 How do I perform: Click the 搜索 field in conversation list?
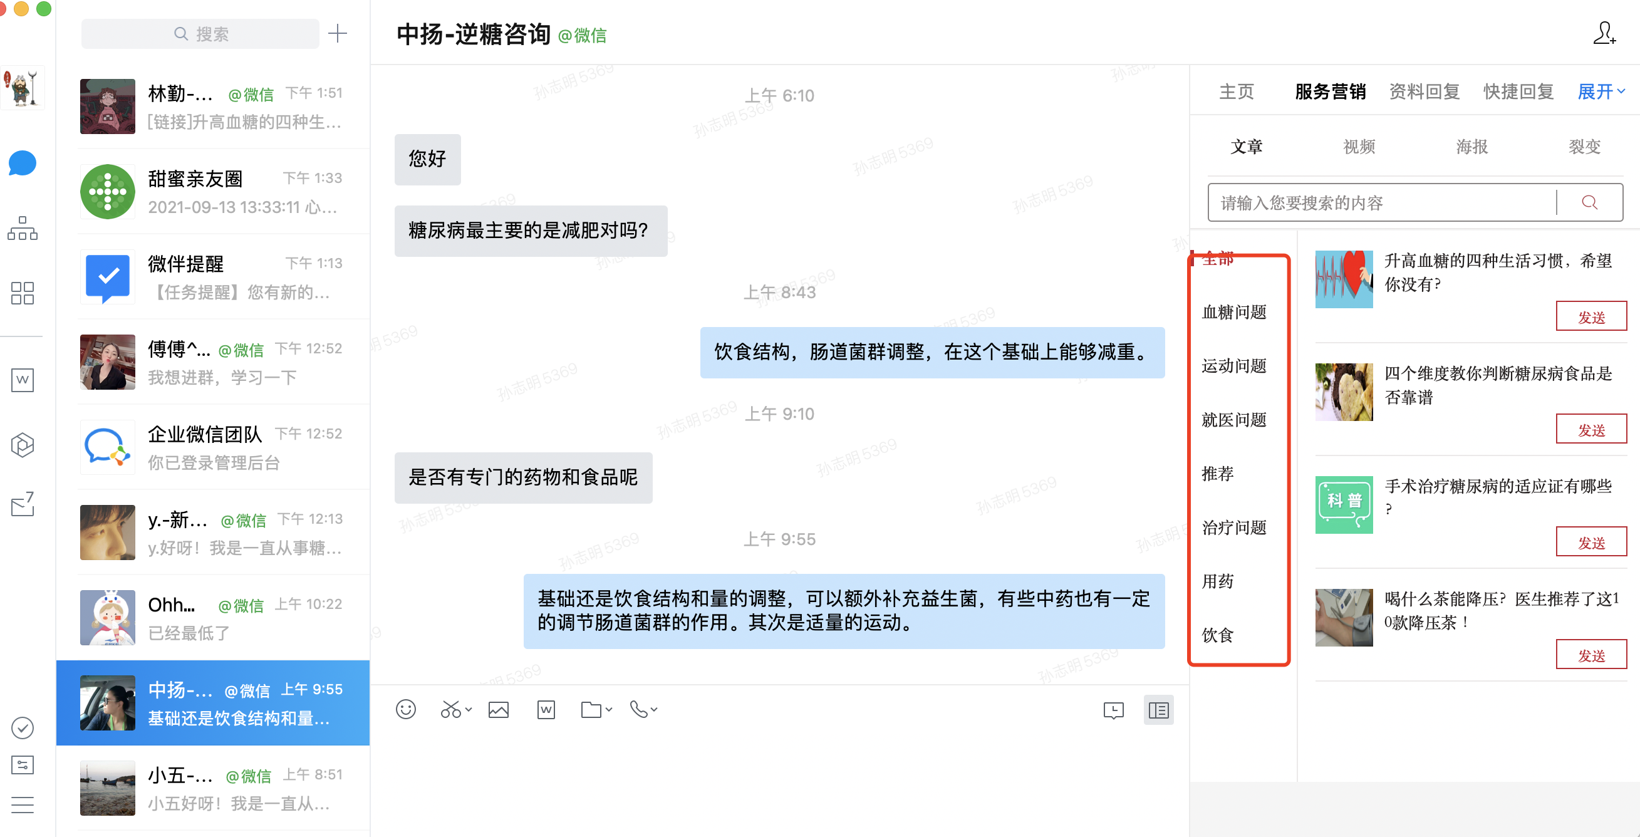(x=200, y=33)
